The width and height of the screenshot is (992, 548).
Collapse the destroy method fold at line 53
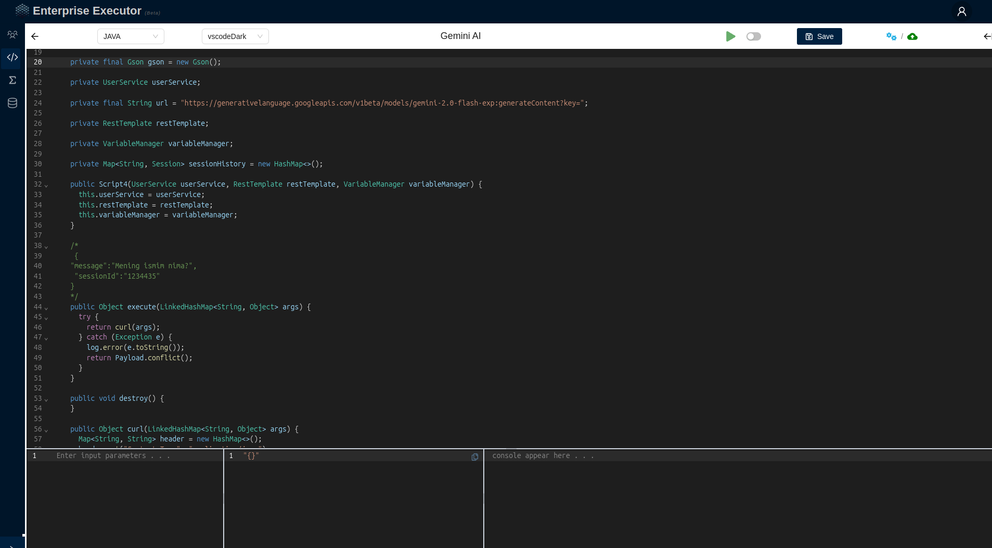pyautogui.click(x=46, y=399)
